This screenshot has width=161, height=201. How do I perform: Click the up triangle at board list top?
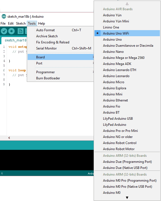click(127, 4)
